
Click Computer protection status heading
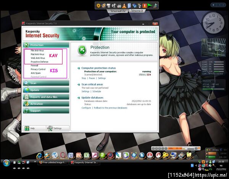(x=98, y=68)
